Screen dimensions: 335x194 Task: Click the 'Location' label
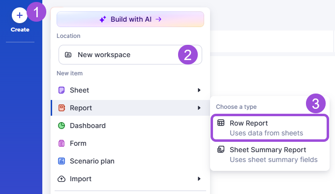click(x=68, y=36)
